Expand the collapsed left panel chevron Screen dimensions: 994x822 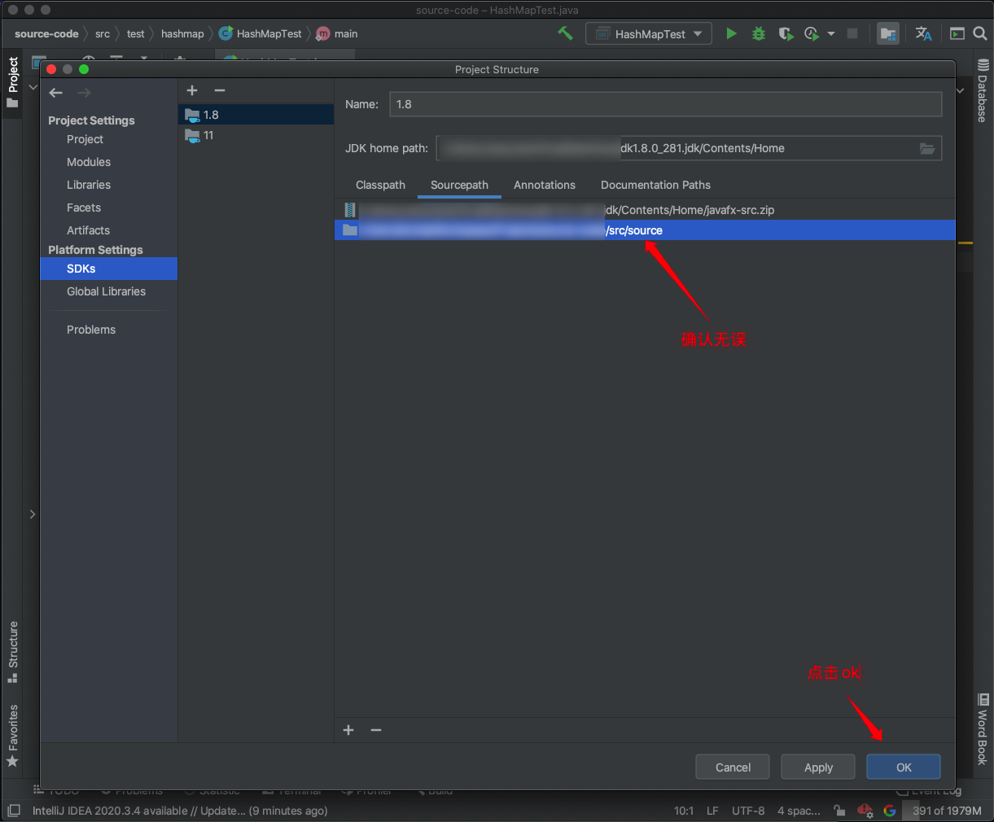[33, 514]
